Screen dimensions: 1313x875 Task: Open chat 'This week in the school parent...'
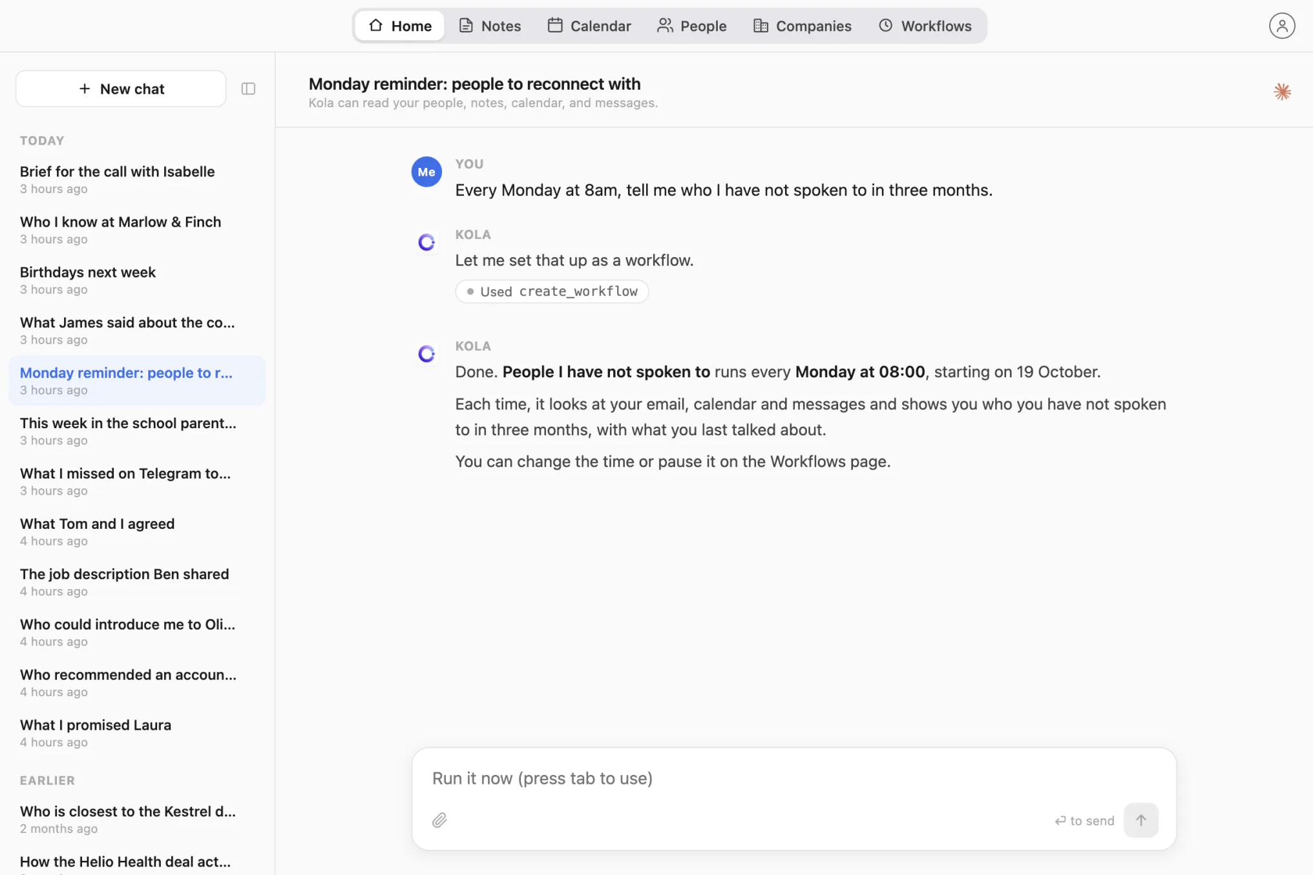[137, 431]
